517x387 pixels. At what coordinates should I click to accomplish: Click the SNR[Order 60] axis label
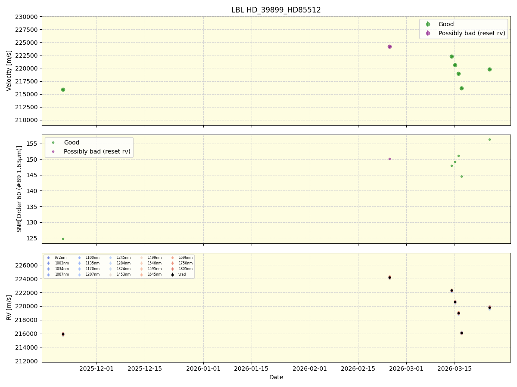[x=19, y=189]
